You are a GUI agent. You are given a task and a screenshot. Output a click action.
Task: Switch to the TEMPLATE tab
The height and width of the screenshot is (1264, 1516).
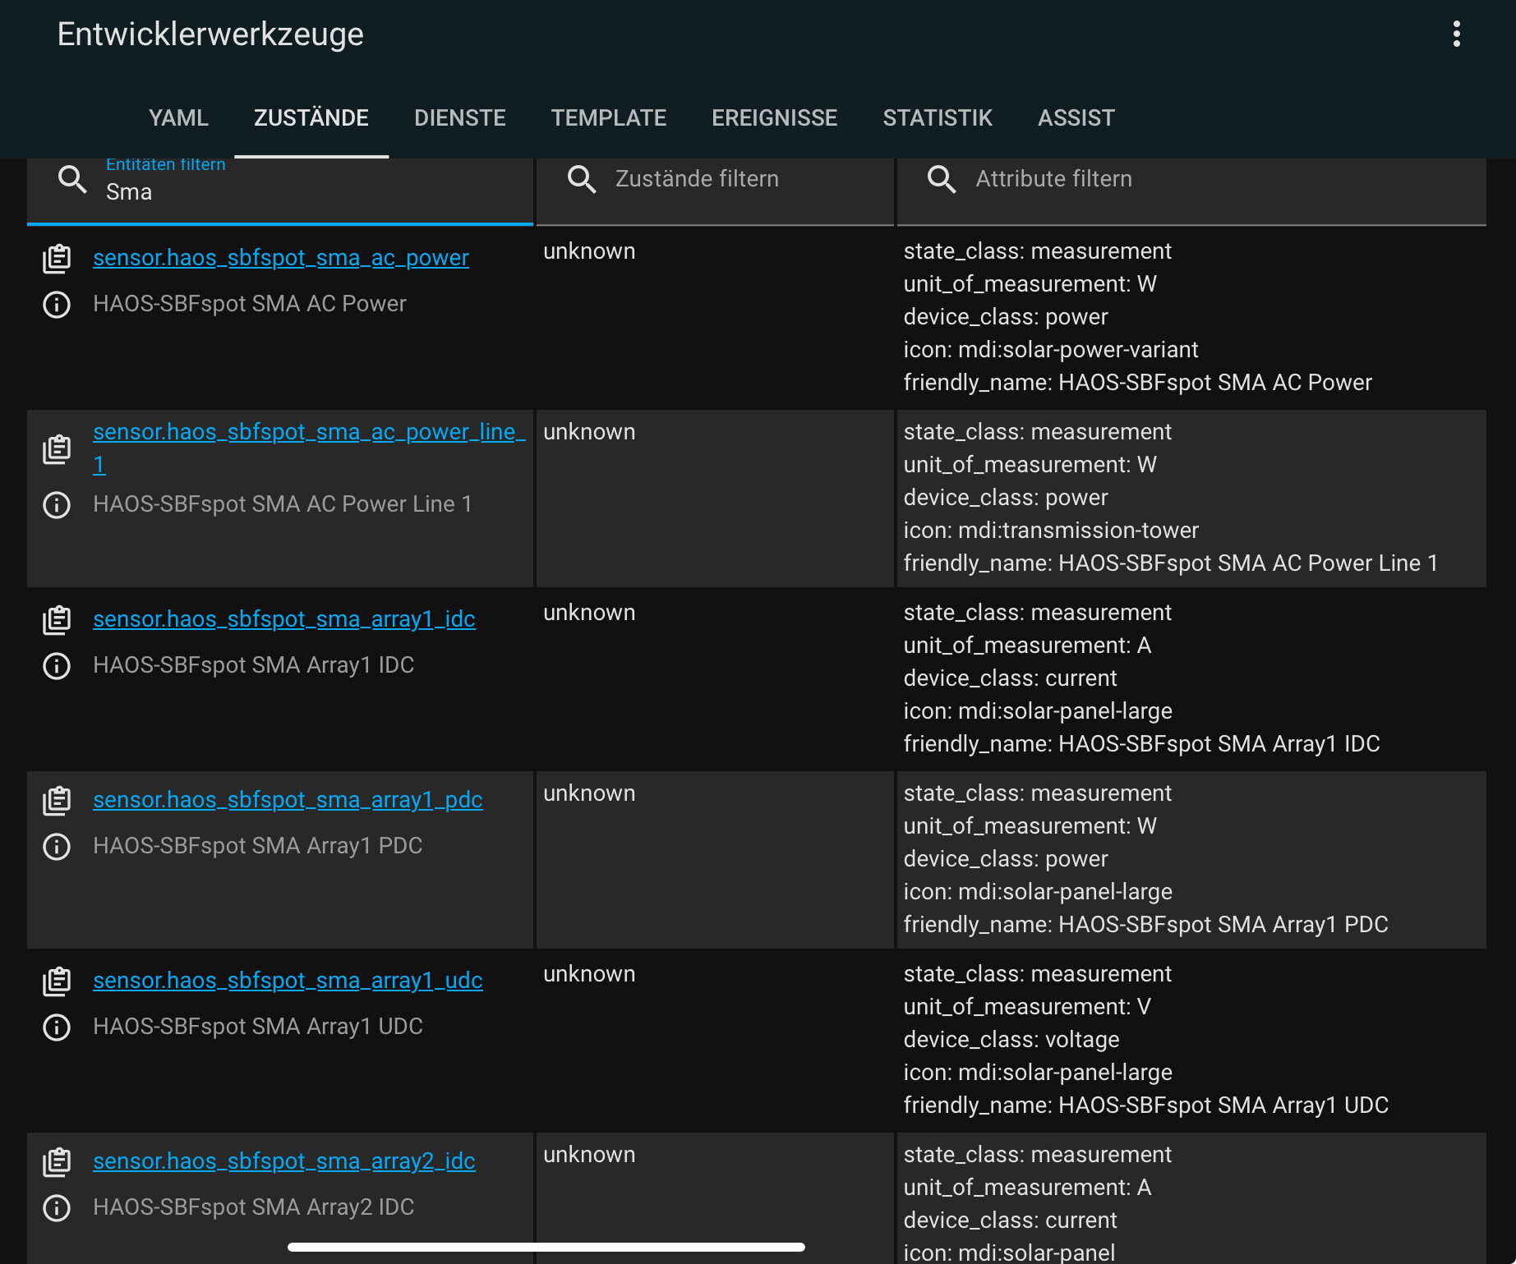pyautogui.click(x=609, y=117)
